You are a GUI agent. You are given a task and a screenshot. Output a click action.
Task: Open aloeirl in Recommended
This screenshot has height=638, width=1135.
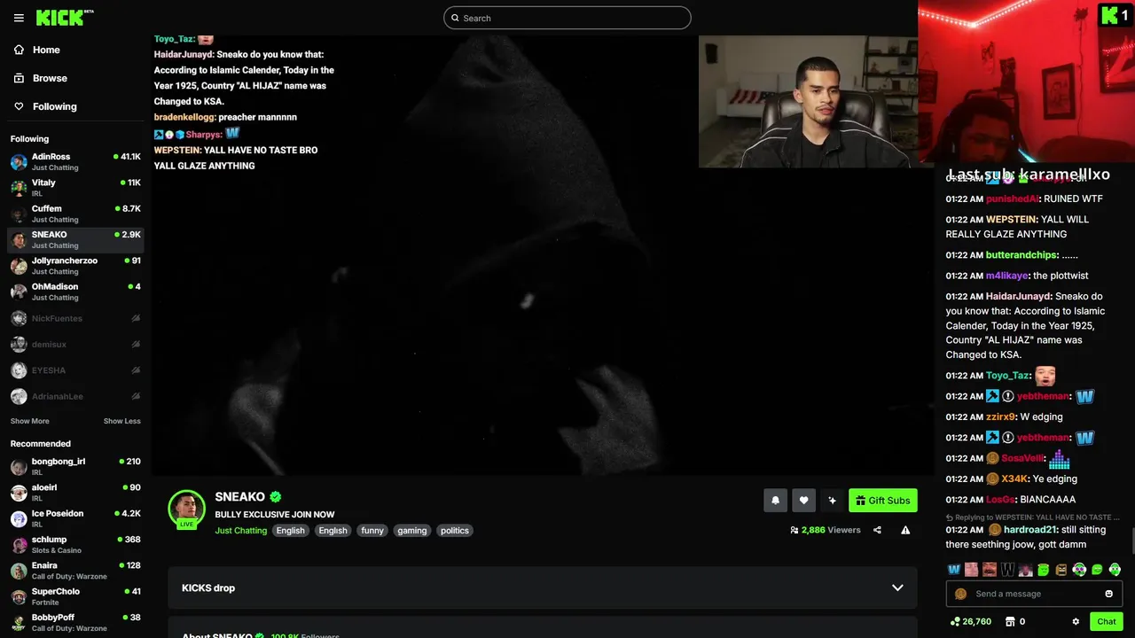[75, 493]
